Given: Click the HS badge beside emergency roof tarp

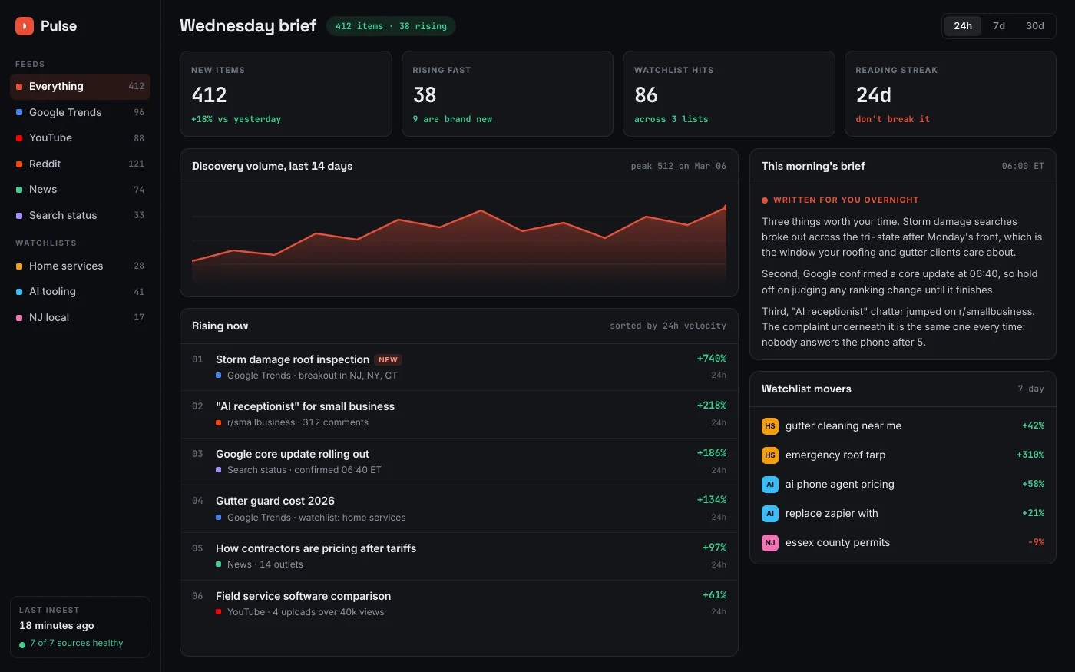Looking at the screenshot, I should (x=770, y=455).
